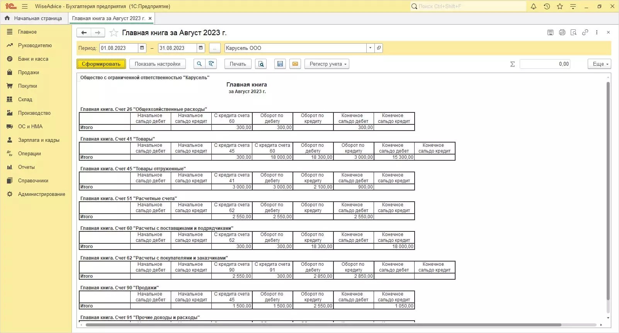Click the end date input field
The width and height of the screenshot is (619, 333).
click(177, 48)
